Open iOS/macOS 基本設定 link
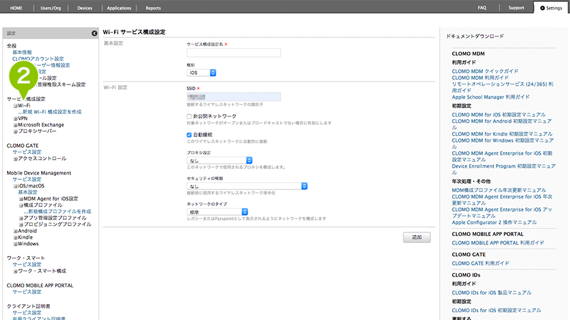This screenshot has height=320, width=570. (28, 192)
